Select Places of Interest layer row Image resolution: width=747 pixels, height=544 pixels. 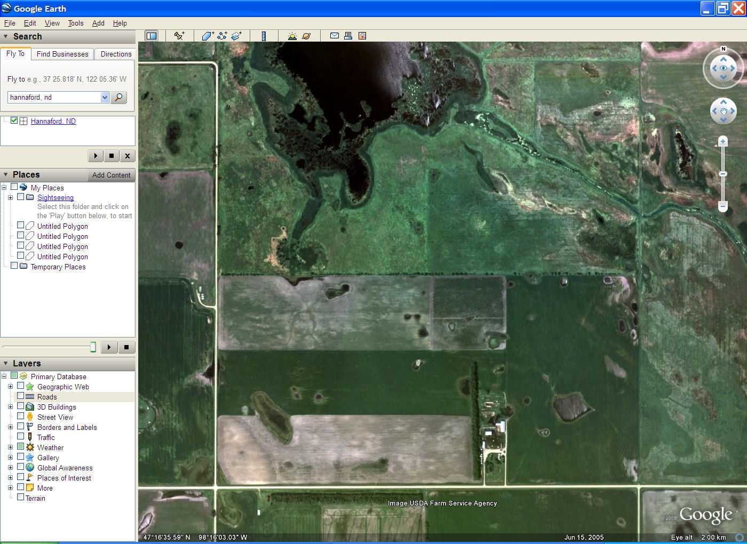(x=64, y=478)
